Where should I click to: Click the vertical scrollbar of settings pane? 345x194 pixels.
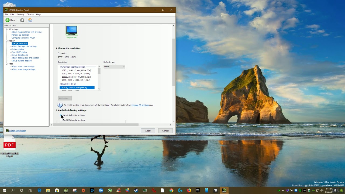point(174,62)
